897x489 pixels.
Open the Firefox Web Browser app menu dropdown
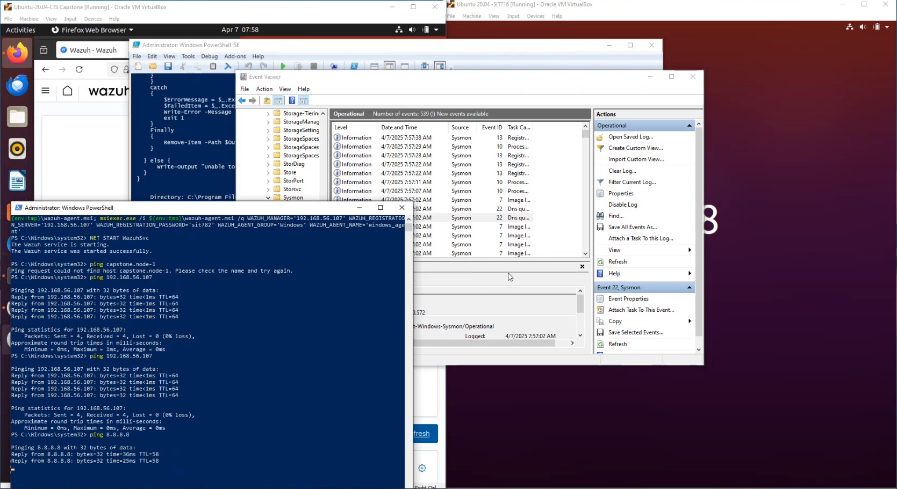coord(92,30)
